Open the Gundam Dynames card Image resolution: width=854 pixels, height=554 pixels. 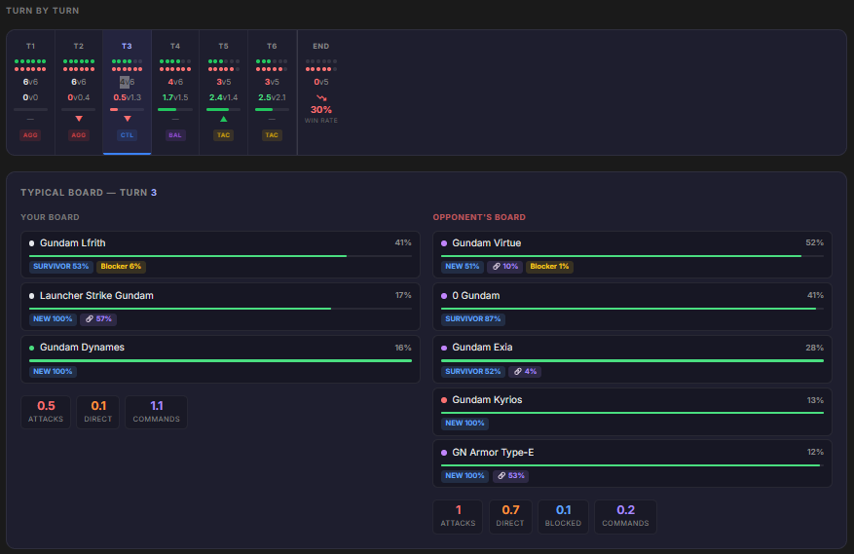220,359
